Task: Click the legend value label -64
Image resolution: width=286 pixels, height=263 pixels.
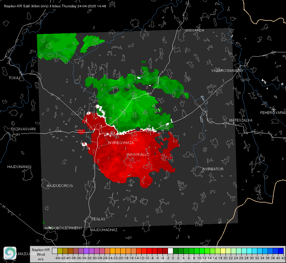Action: point(57,258)
